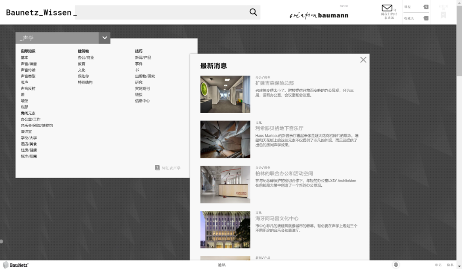Open the 出版物/研究 link
Image resolution: width=462 pixels, height=269 pixels.
click(145, 76)
